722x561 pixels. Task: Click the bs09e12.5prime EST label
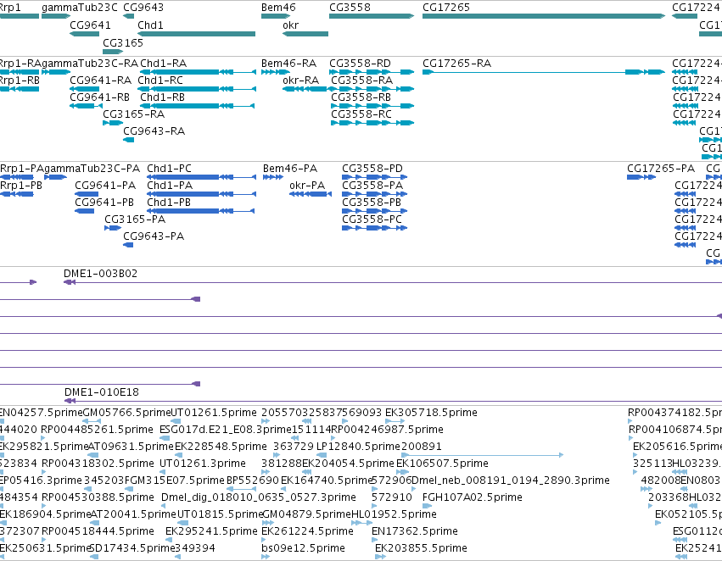tap(303, 549)
